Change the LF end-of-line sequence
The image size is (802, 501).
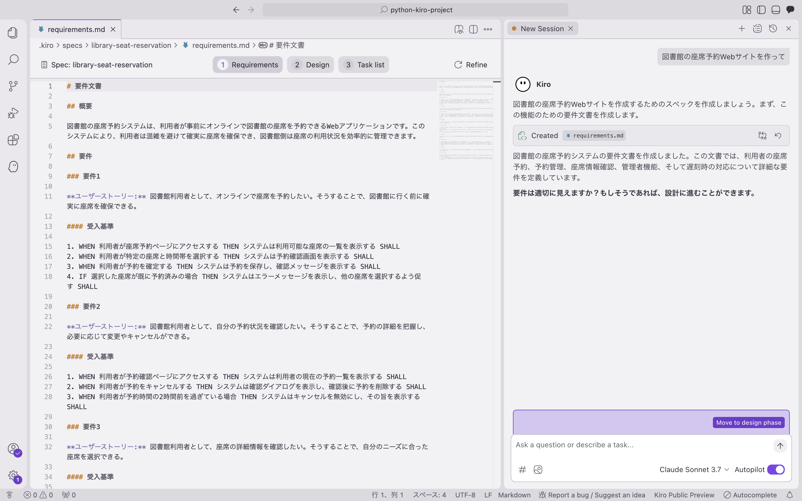[x=488, y=495]
